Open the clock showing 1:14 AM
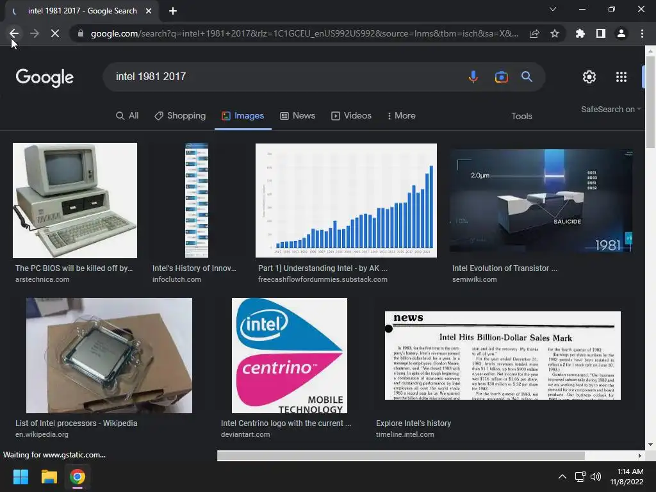This screenshot has height=492, width=656. pos(627,477)
